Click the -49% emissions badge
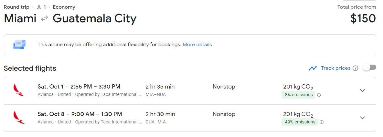This screenshot has height=137, width=383. tap(299, 122)
